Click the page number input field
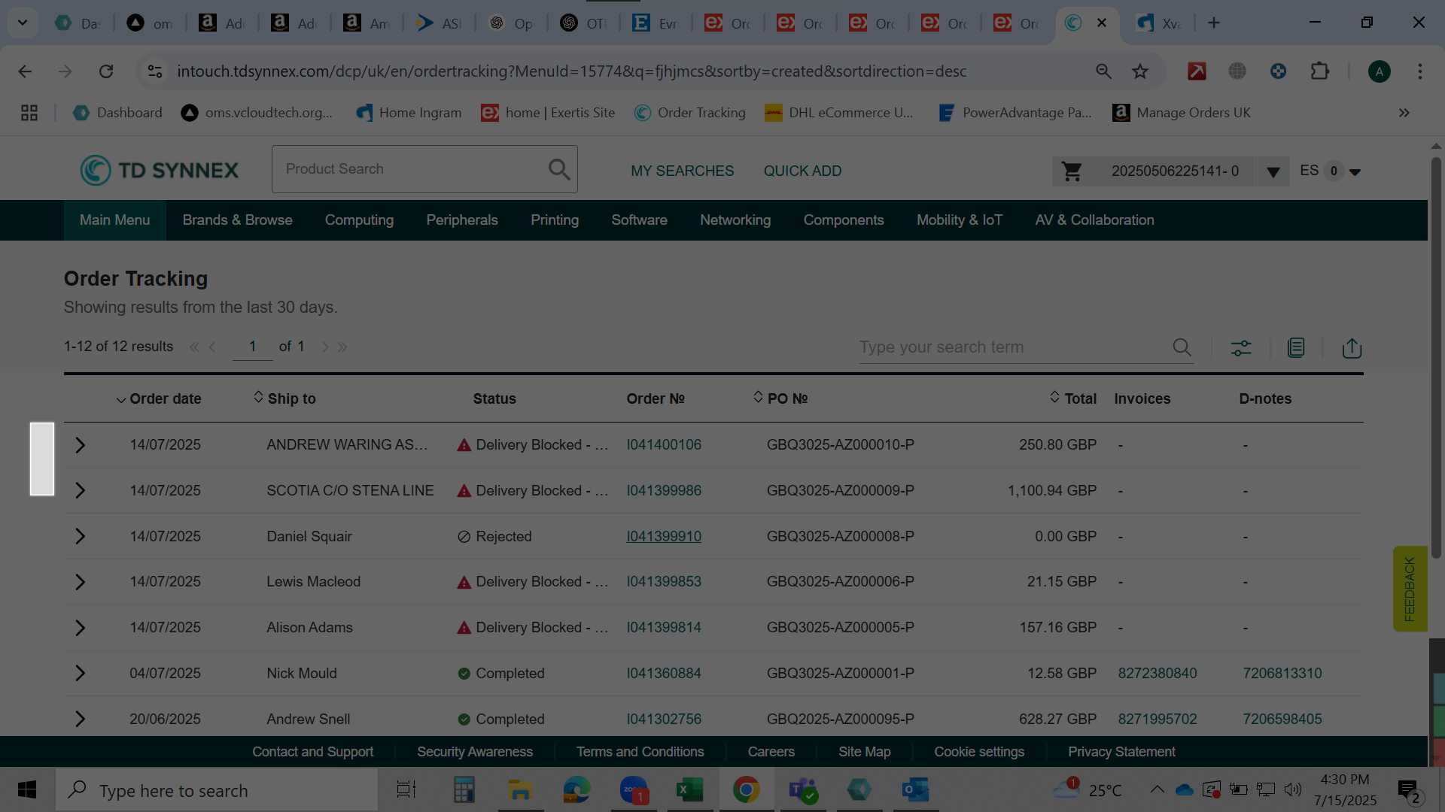The width and height of the screenshot is (1445, 812). click(x=253, y=347)
